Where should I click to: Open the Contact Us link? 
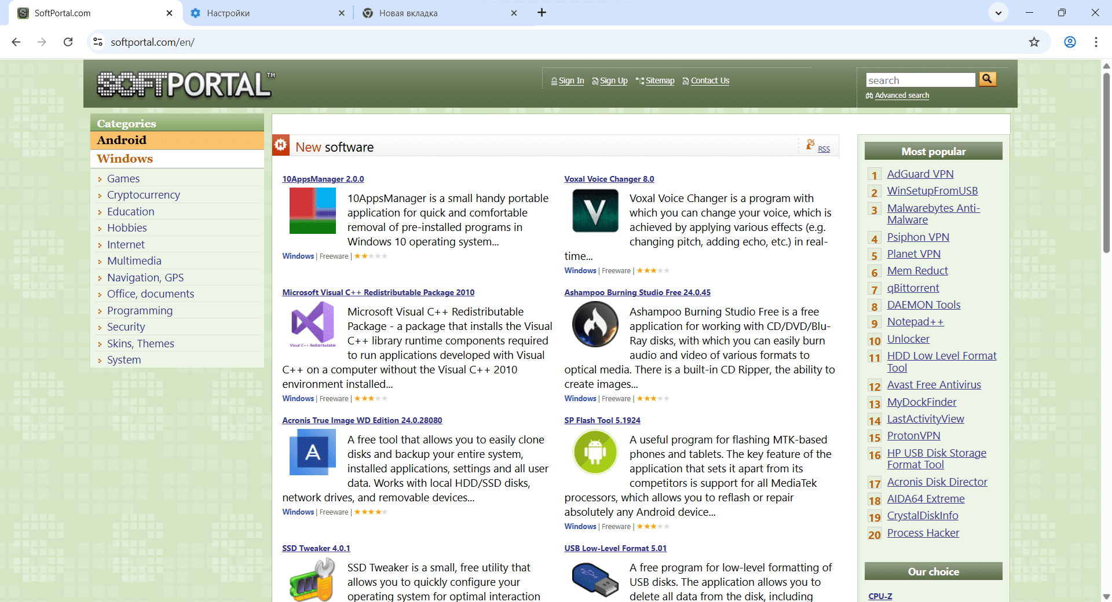709,81
